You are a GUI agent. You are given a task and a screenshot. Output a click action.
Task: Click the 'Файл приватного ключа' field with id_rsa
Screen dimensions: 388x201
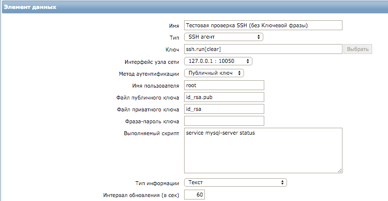224,109
